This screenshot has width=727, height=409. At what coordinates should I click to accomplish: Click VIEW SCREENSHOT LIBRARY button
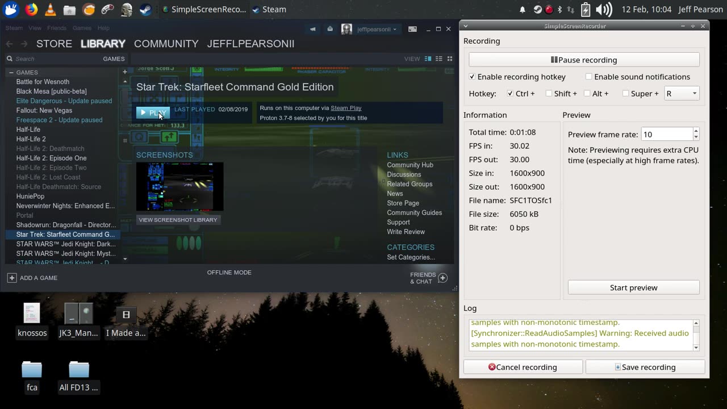(178, 220)
